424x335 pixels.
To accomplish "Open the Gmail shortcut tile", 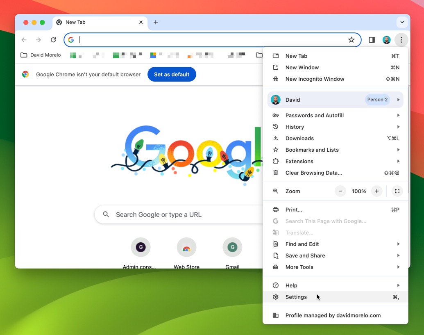I will (x=232, y=248).
